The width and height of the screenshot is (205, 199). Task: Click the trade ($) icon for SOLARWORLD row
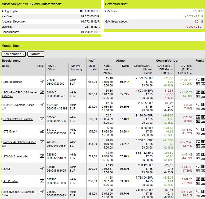click(198, 92)
